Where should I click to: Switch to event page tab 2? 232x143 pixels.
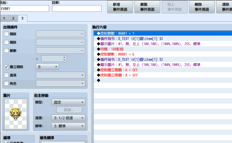pyautogui.click(x=13, y=19)
